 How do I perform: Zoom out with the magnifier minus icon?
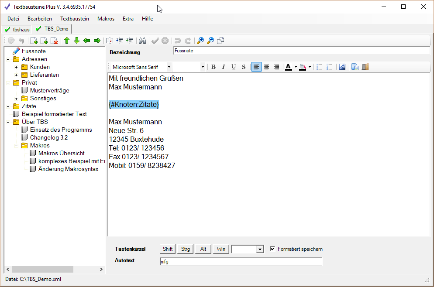pyautogui.click(x=210, y=41)
